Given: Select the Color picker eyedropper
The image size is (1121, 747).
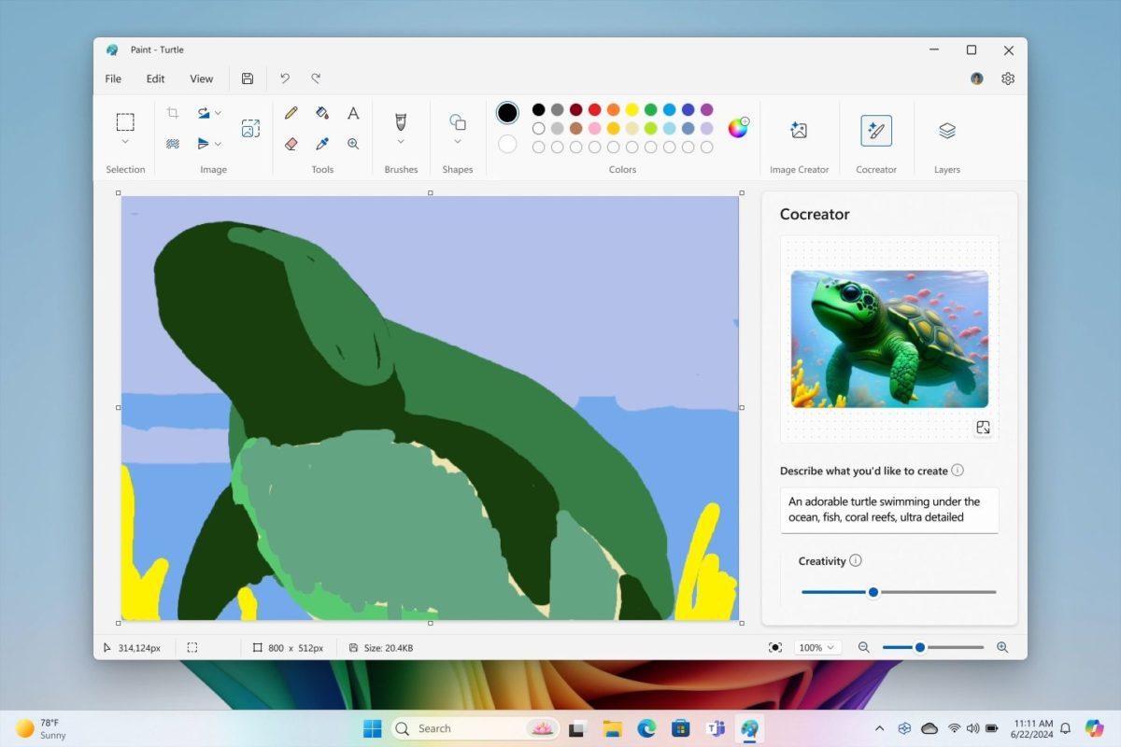Looking at the screenshot, I should point(322,144).
